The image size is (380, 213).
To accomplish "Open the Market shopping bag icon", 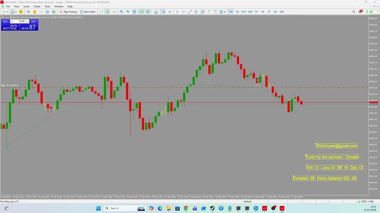I will 35,12.
